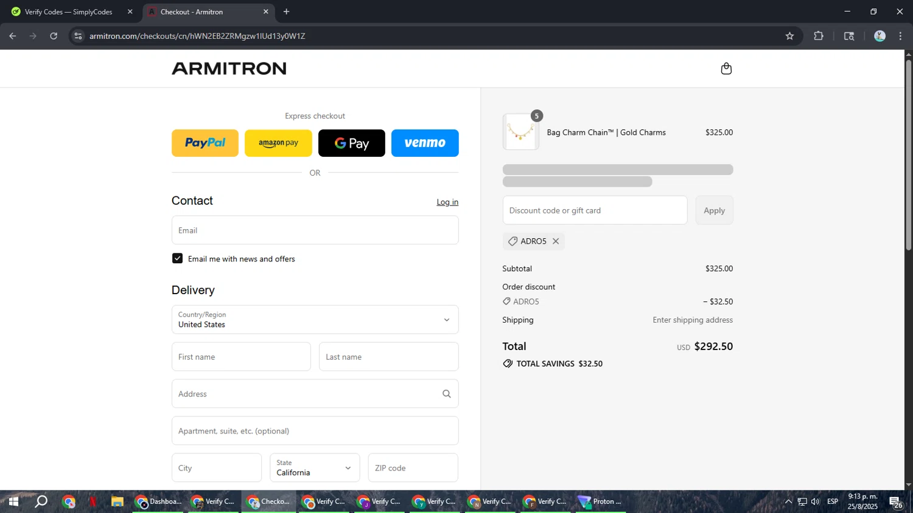Pay using Venmo button
913x513 pixels.
coord(425,143)
